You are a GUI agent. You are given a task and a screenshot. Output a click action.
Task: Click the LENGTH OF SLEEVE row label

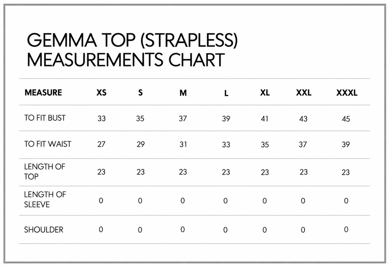pos(45,200)
